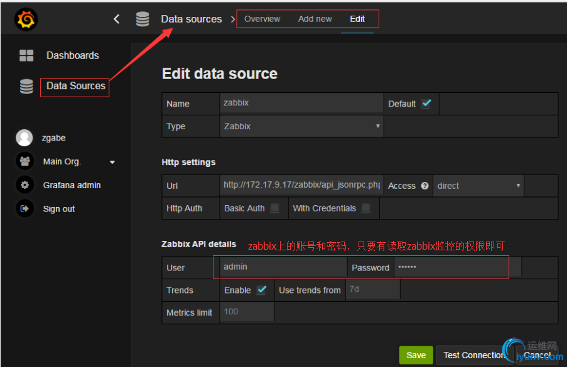Enable the Basic Auth checkbox

click(x=275, y=208)
